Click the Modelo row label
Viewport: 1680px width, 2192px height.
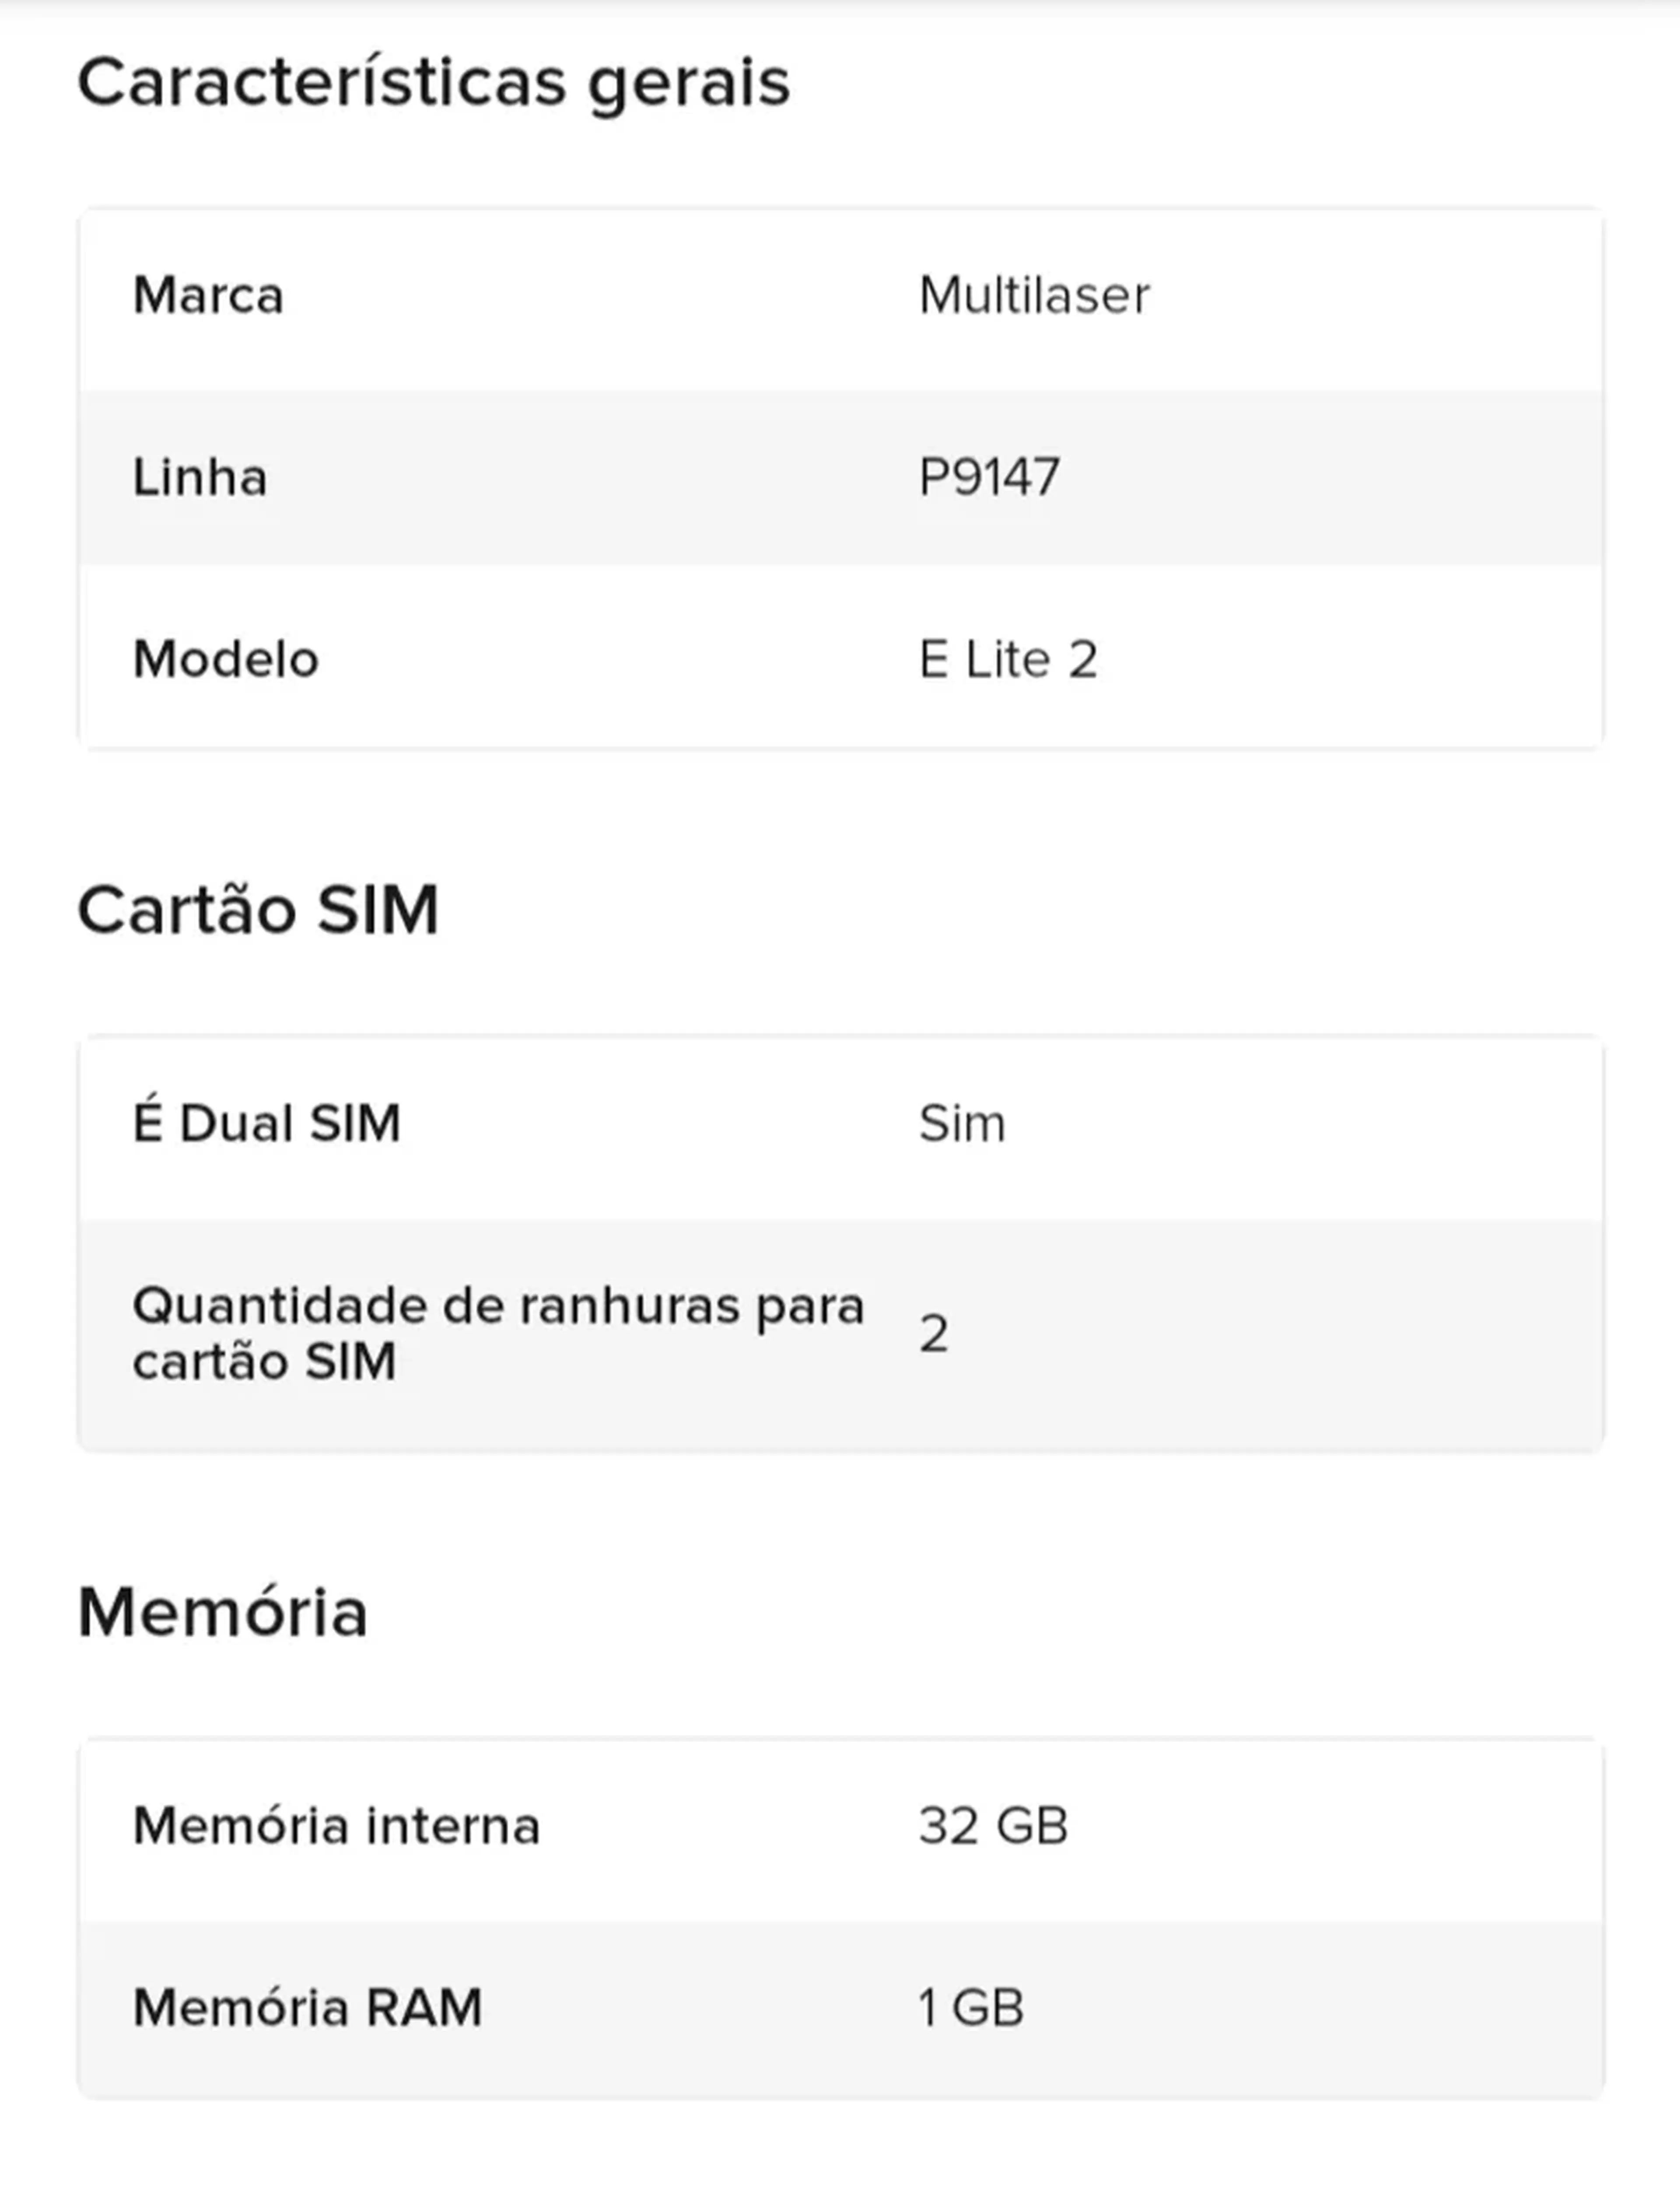coord(226,659)
